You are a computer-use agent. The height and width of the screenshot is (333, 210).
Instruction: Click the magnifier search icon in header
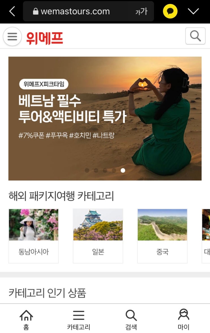(195, 36)
